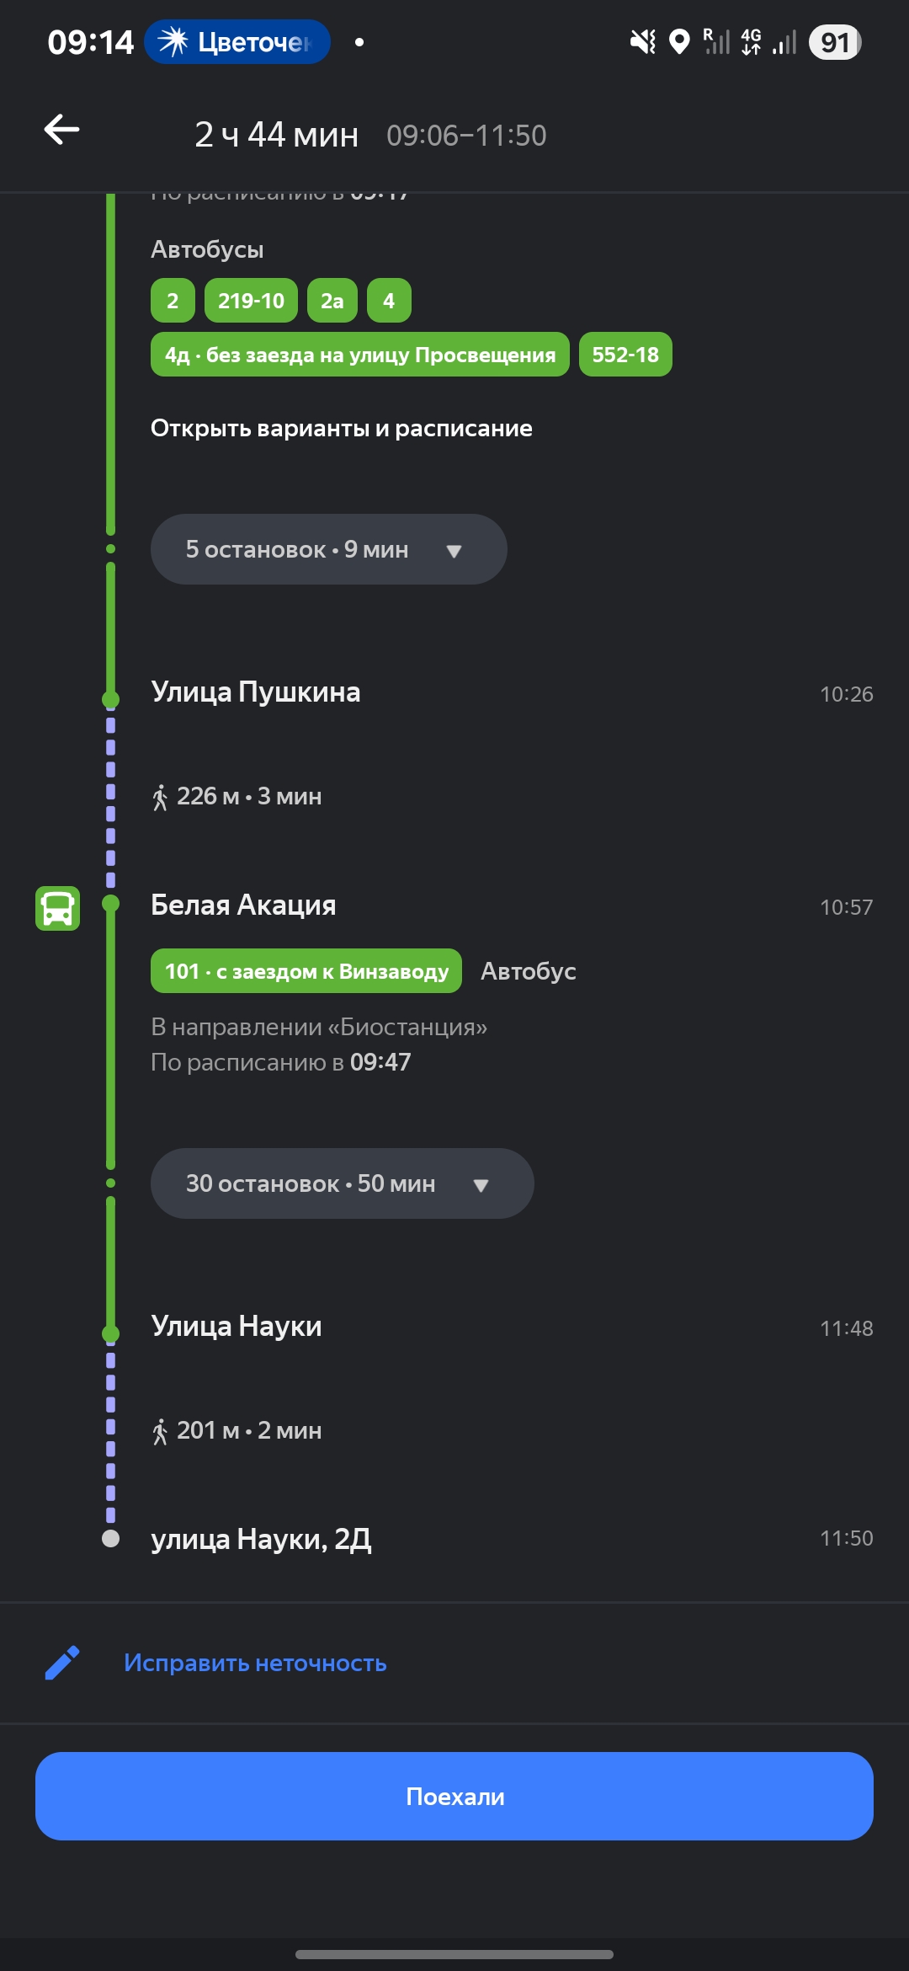
Task: Tap the location pin status icon
Action: [x=679, y=41]
